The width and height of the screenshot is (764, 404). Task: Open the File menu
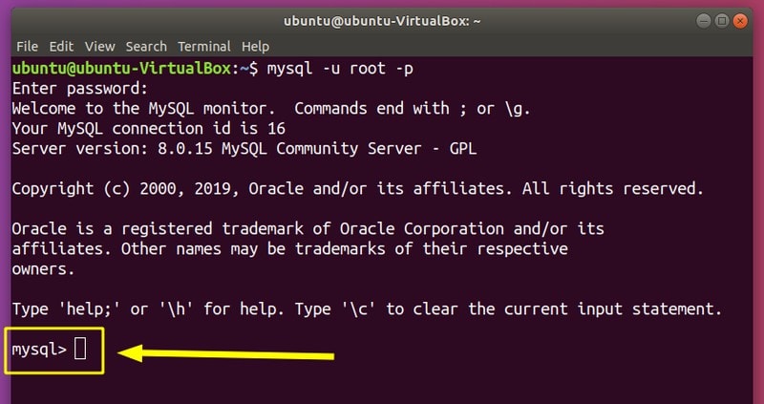(x=27, y=46)
